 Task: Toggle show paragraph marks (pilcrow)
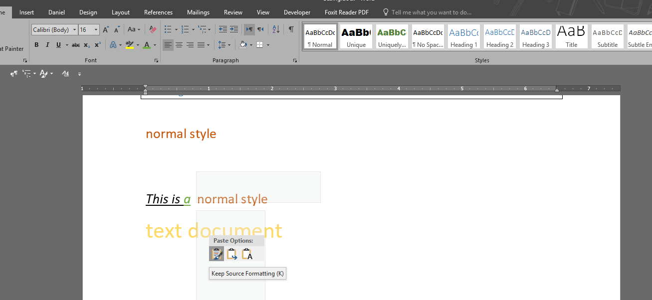coord(291,30)
